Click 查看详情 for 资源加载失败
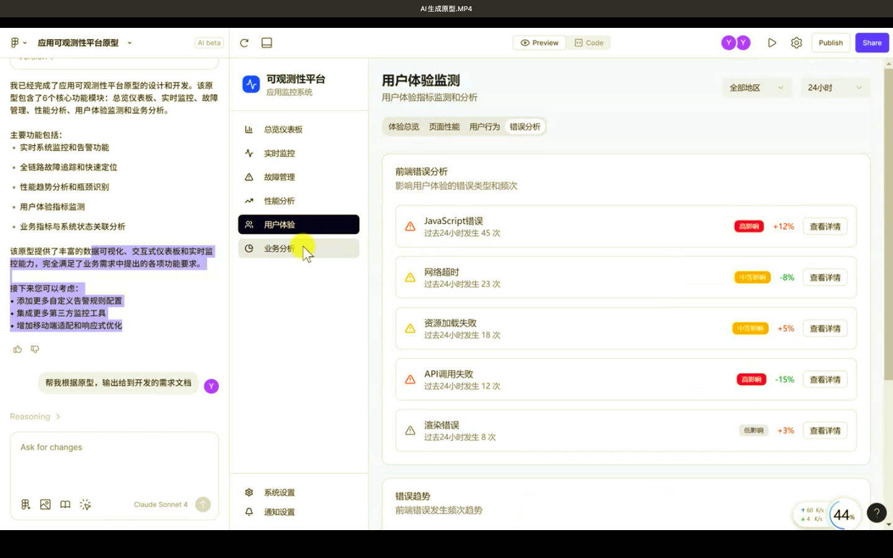Screen dimensions: 893x558 [825, 329]
